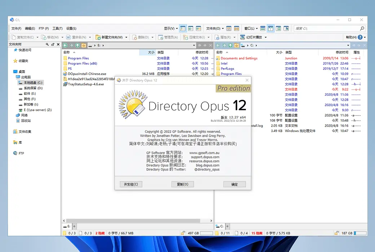This screenshot has height=252, width=375.
Task: Click the lock icon in folder tree header
Action: 53,44
